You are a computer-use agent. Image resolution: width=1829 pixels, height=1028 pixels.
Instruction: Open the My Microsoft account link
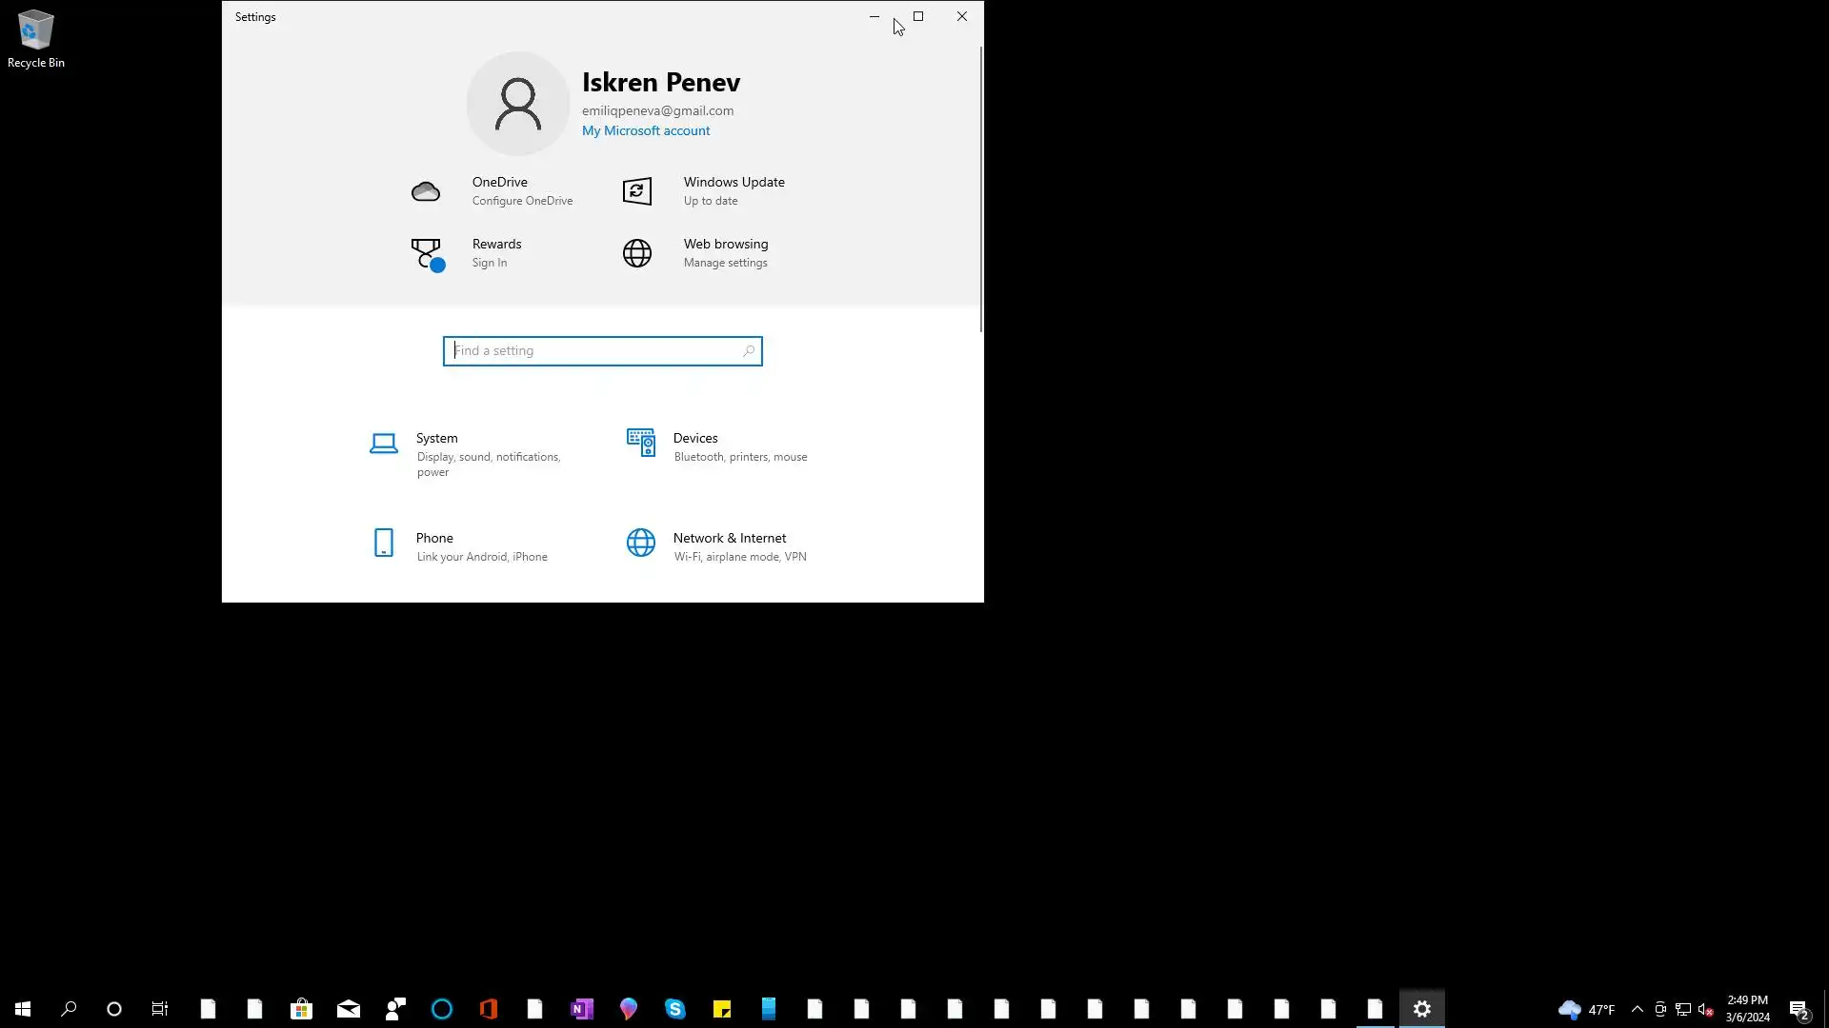(x=646, y=130)
